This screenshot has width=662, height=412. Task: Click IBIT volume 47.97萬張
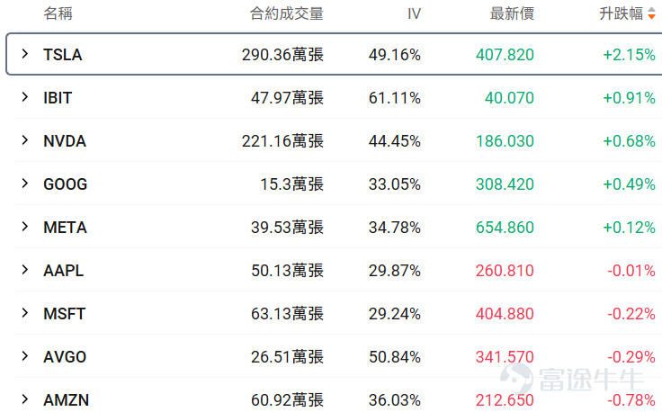(287, 98)
